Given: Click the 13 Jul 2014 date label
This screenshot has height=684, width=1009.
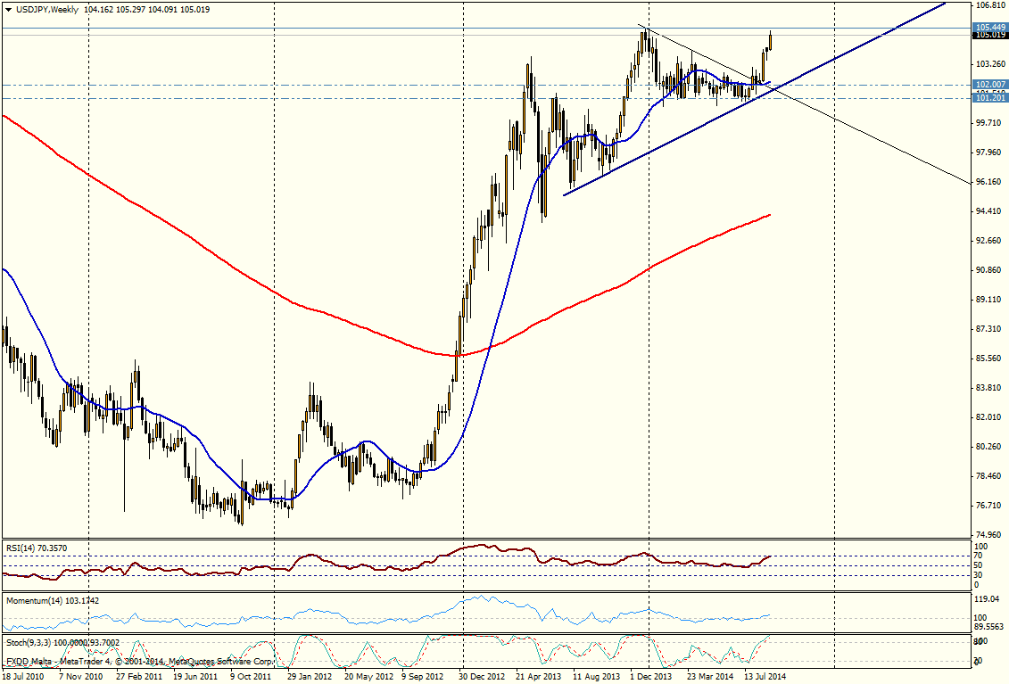Looking at the screenshot, I should [x=767, y=677].
